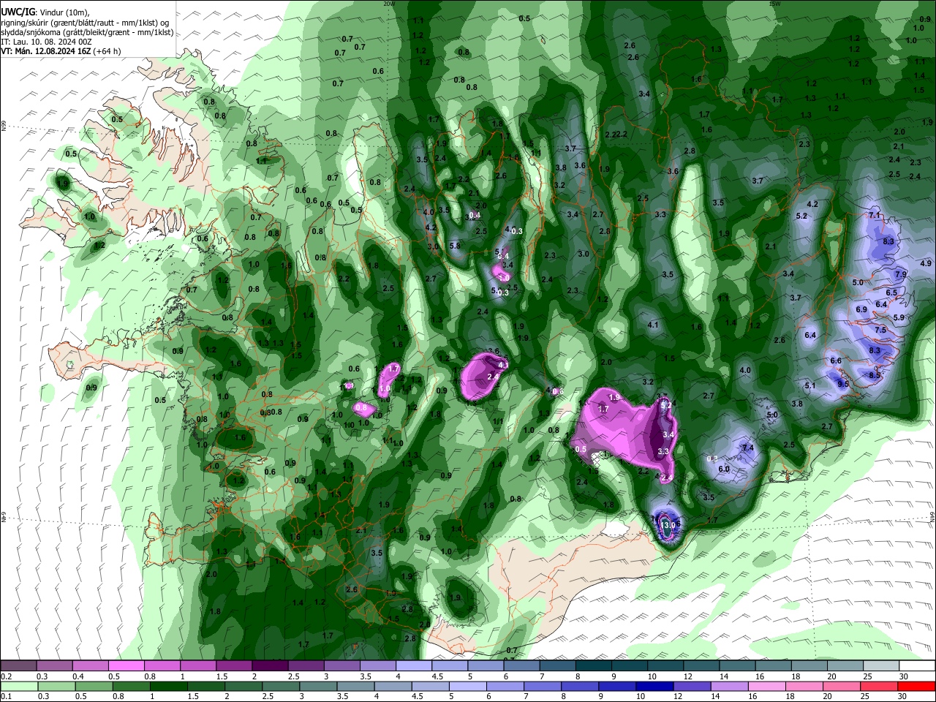936x702 pixels.
Task: Click the 'slydda/snjókoma' description line
Action: click(x=87, y=33)
